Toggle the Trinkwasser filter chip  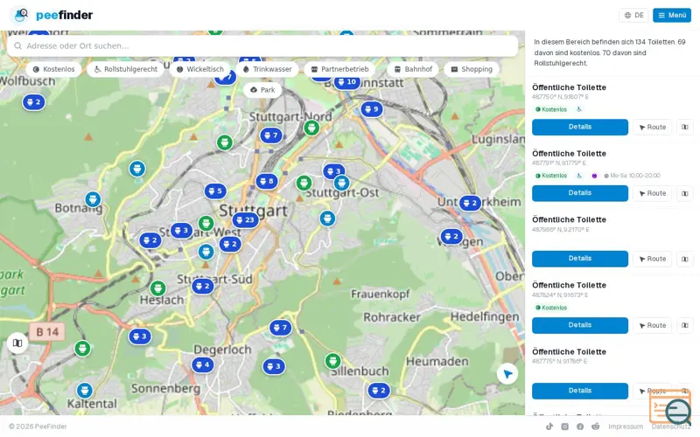pyautogui.click(x=267, y=69)
